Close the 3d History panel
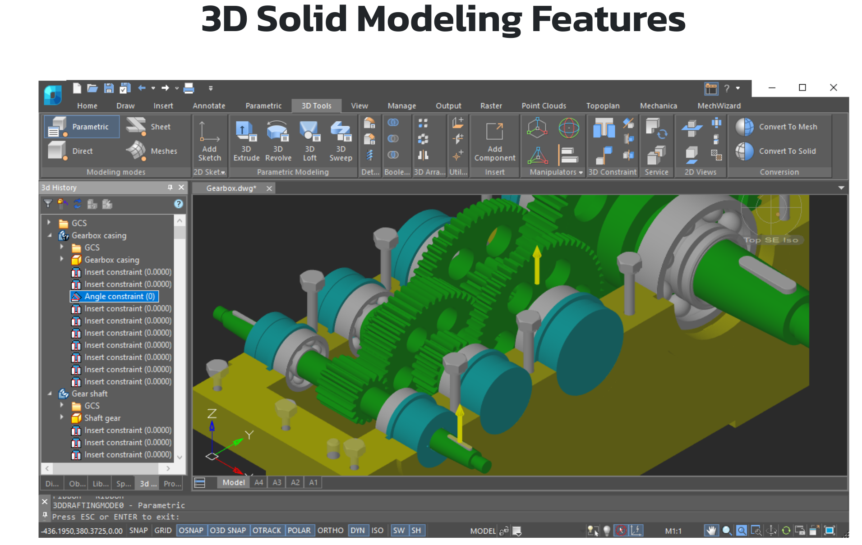Viewport: 862px width, 545px height. point(181,187)
